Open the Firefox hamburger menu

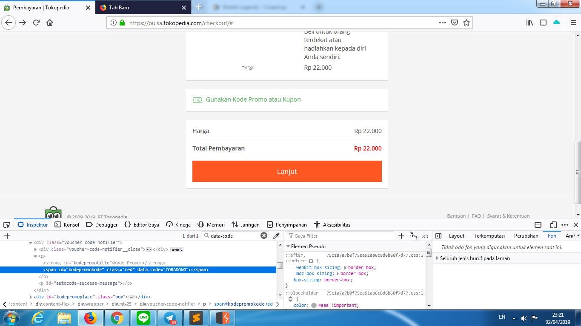point(573,23)
